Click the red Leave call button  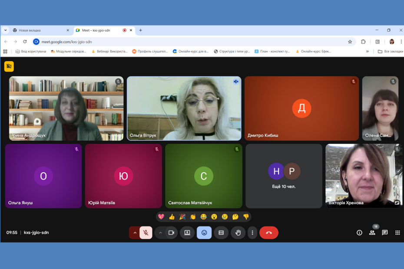click(x=268, y=233)
